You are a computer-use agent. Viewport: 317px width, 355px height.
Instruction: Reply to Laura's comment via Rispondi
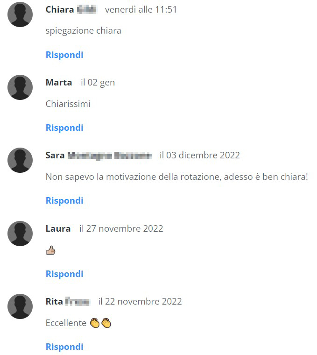tap(64, 274)
